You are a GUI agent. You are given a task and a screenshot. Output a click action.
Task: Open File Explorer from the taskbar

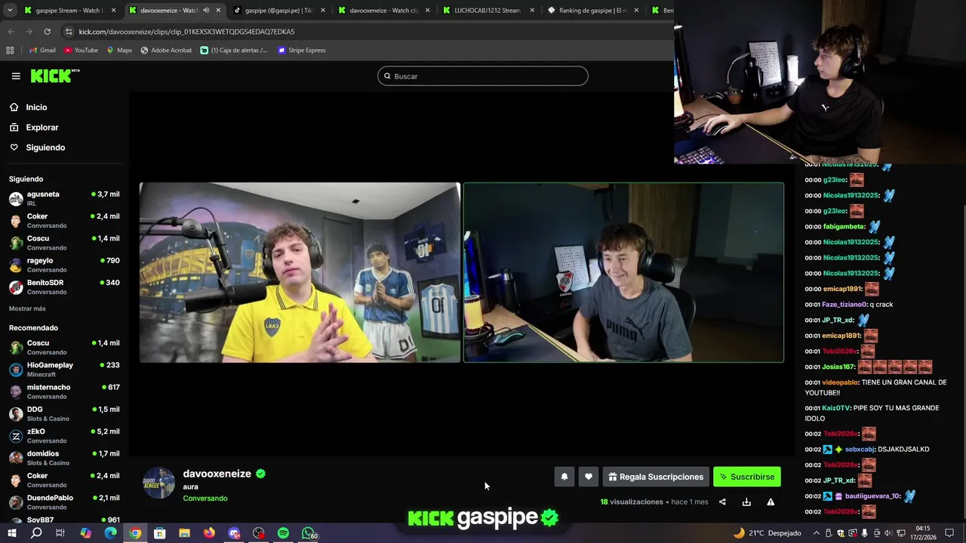click(184, 533)
